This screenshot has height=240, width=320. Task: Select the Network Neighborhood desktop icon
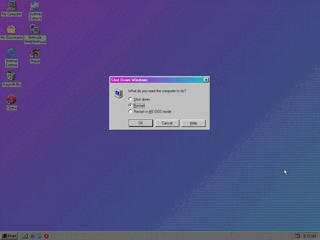pos(35,34)
